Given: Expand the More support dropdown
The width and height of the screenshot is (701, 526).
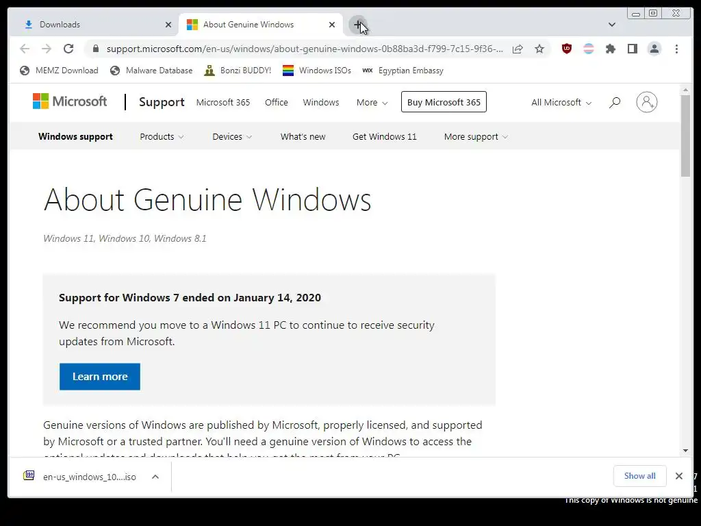Looking at the screenshot, I should coord(476,136).
